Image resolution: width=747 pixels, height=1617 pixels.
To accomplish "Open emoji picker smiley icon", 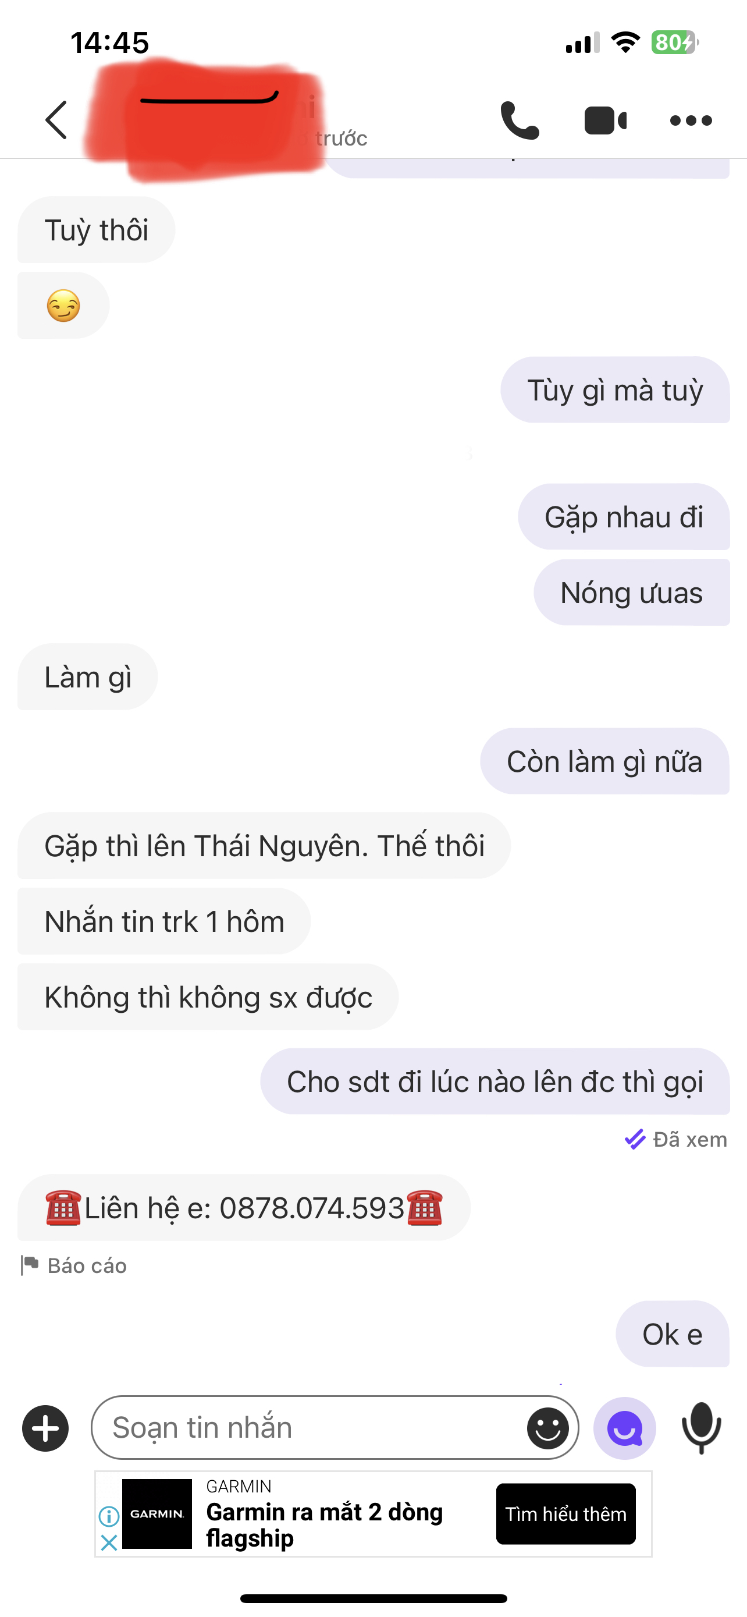I will [x=547, y=1428].
